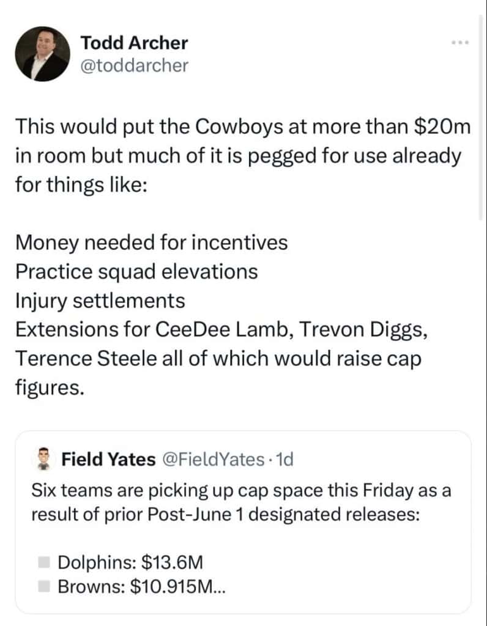487x626 pixels.
Task: Select the "Practice squad elevations" line
Action: coord(136,271)
